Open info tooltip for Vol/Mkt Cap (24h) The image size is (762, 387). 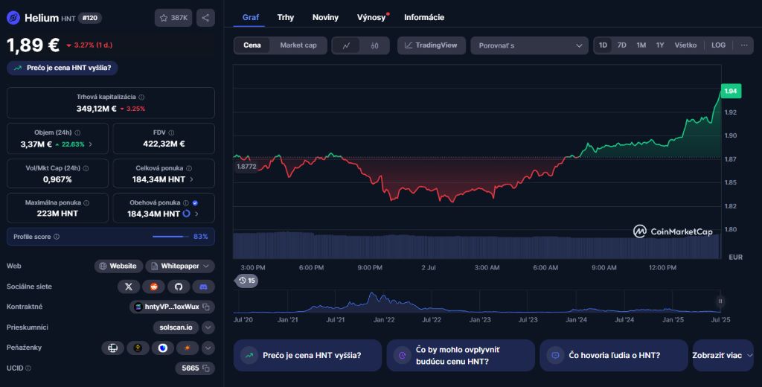click(86, 168)
